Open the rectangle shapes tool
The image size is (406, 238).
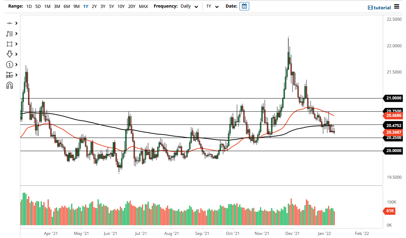click(x=10, y=44)
